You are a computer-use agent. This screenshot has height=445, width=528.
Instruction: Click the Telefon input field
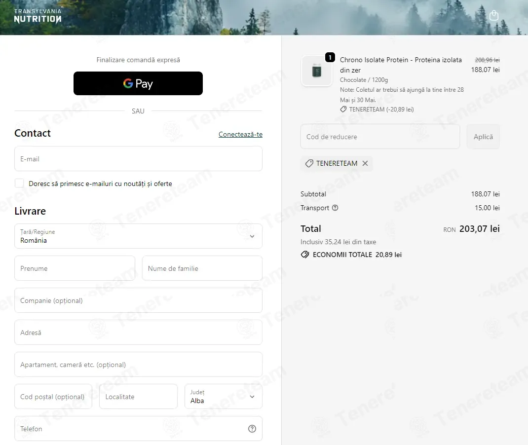tap(138, 429)
